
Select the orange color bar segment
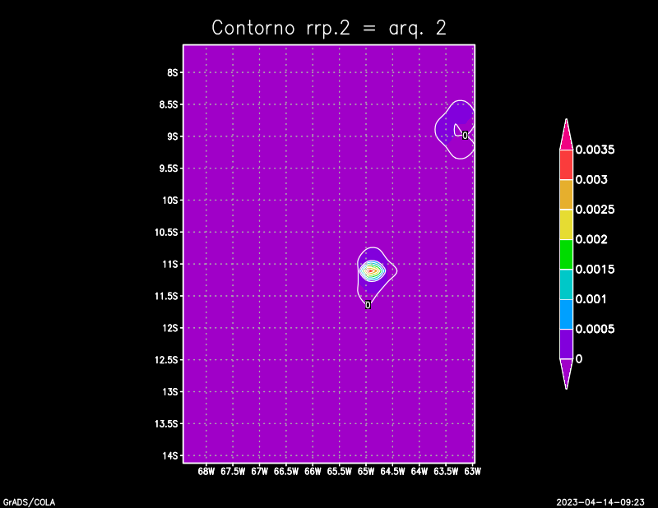point(566,194)
